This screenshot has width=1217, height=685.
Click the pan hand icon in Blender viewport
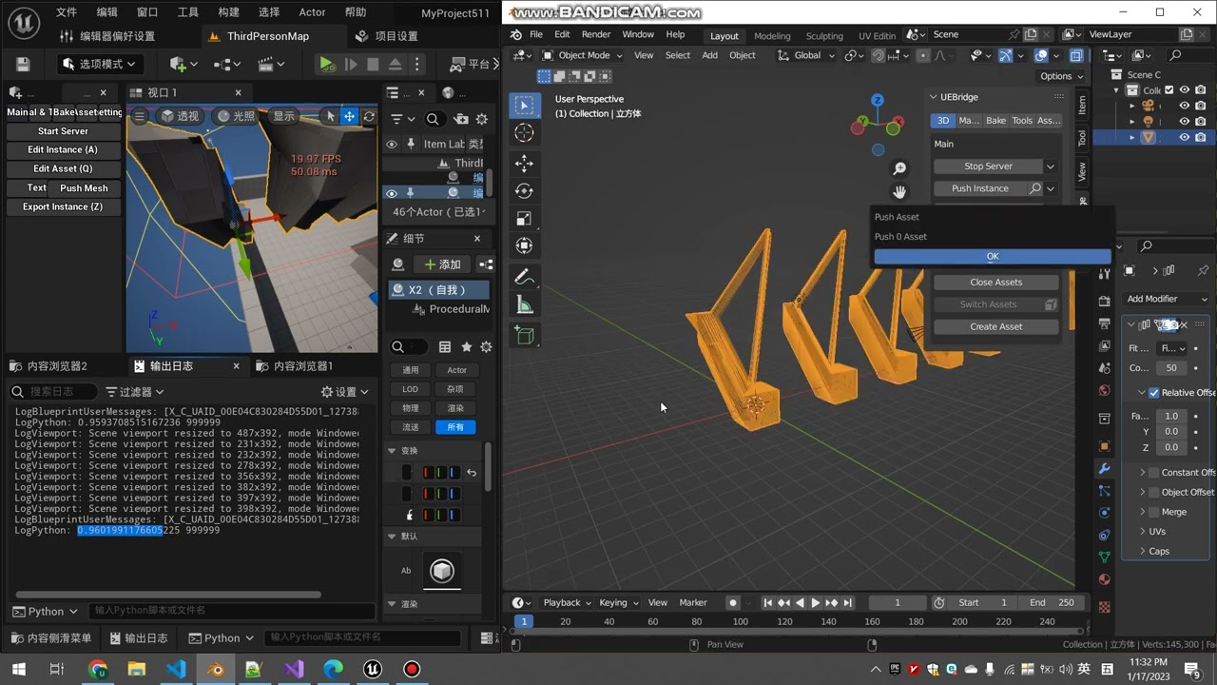[x=899, y=192]
